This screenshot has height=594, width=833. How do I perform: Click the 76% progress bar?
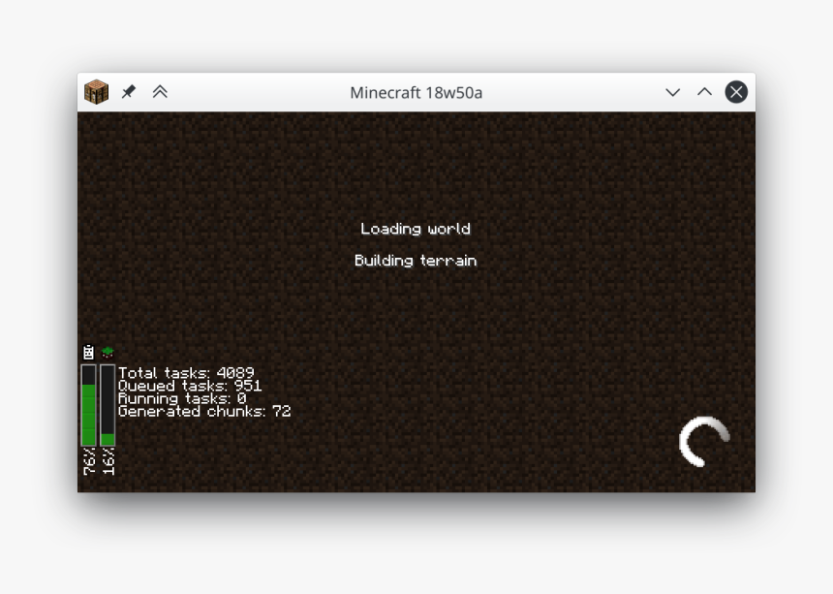(x=88, y=407)
